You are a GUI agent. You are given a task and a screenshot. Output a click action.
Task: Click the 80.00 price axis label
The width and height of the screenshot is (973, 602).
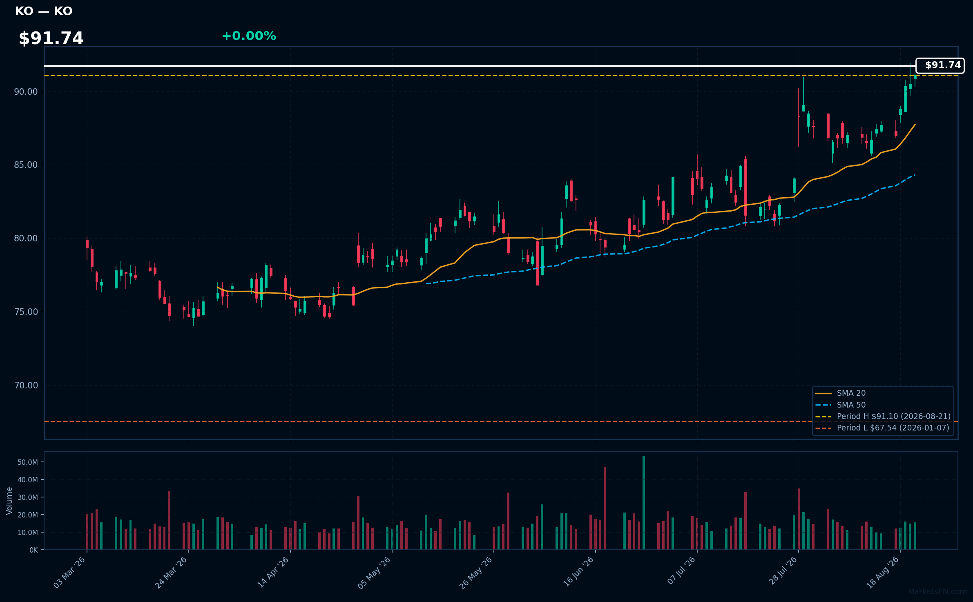coord(26,239)
